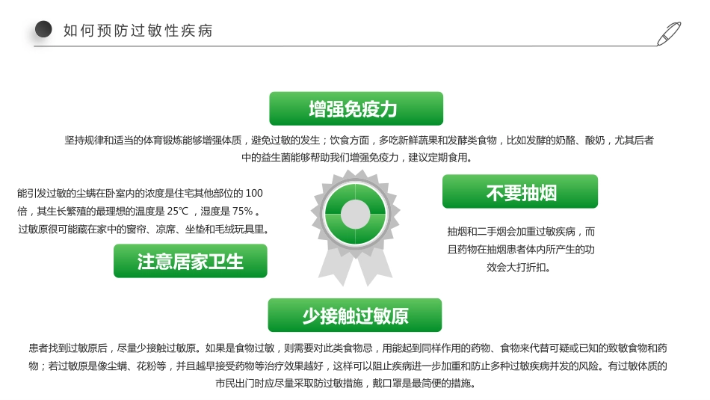Click the line starting 患者找到过敏原后

(x=348, y=348)
